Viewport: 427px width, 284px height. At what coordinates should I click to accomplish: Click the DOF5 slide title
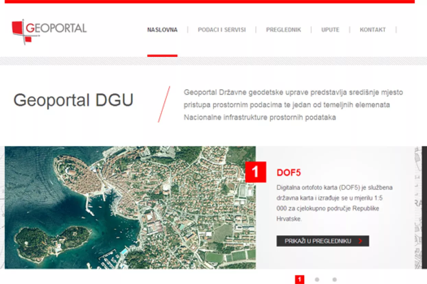[288, 173]
